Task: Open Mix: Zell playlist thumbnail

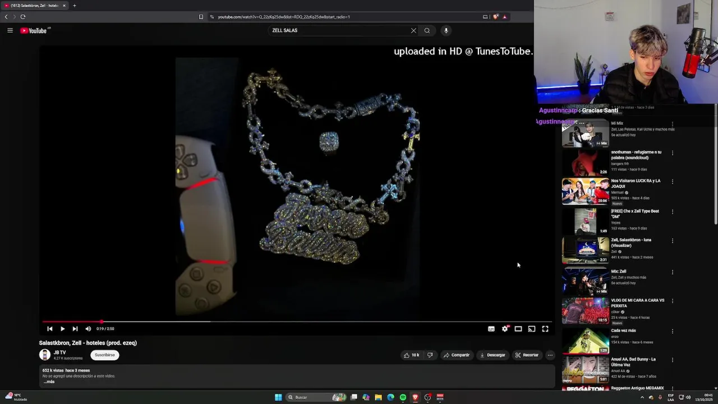Action: point(586,281)
